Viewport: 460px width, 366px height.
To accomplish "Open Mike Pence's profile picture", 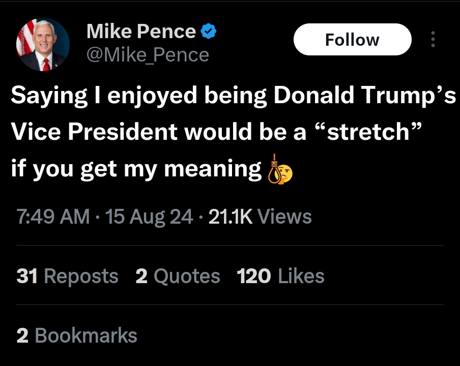I will click(43, 45).
